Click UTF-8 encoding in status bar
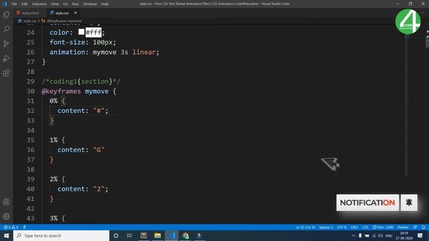 pos(342,227)
